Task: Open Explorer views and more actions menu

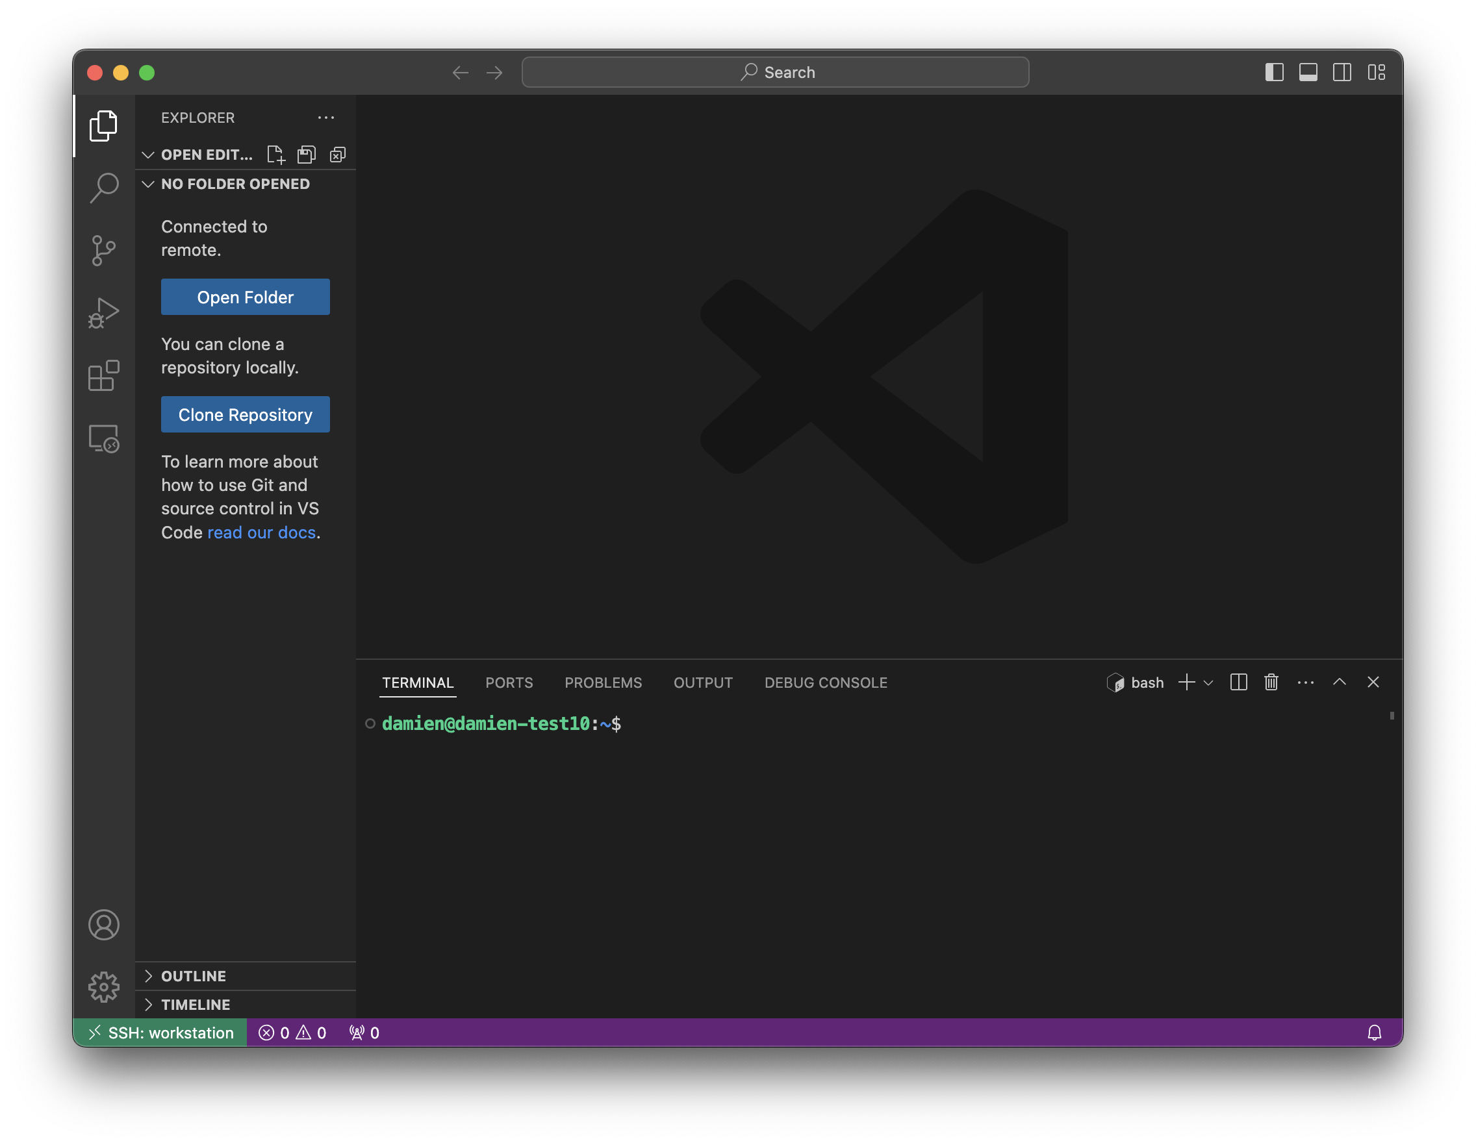Action: (x=326, y=118)
